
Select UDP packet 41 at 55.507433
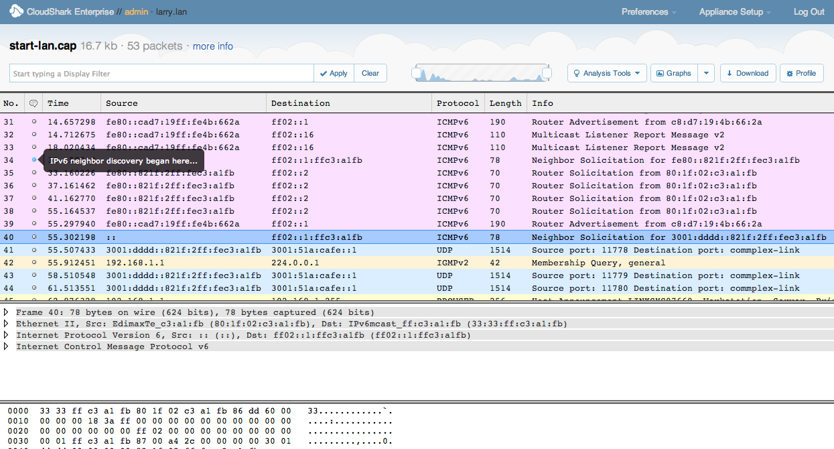[x=417, y=250]
